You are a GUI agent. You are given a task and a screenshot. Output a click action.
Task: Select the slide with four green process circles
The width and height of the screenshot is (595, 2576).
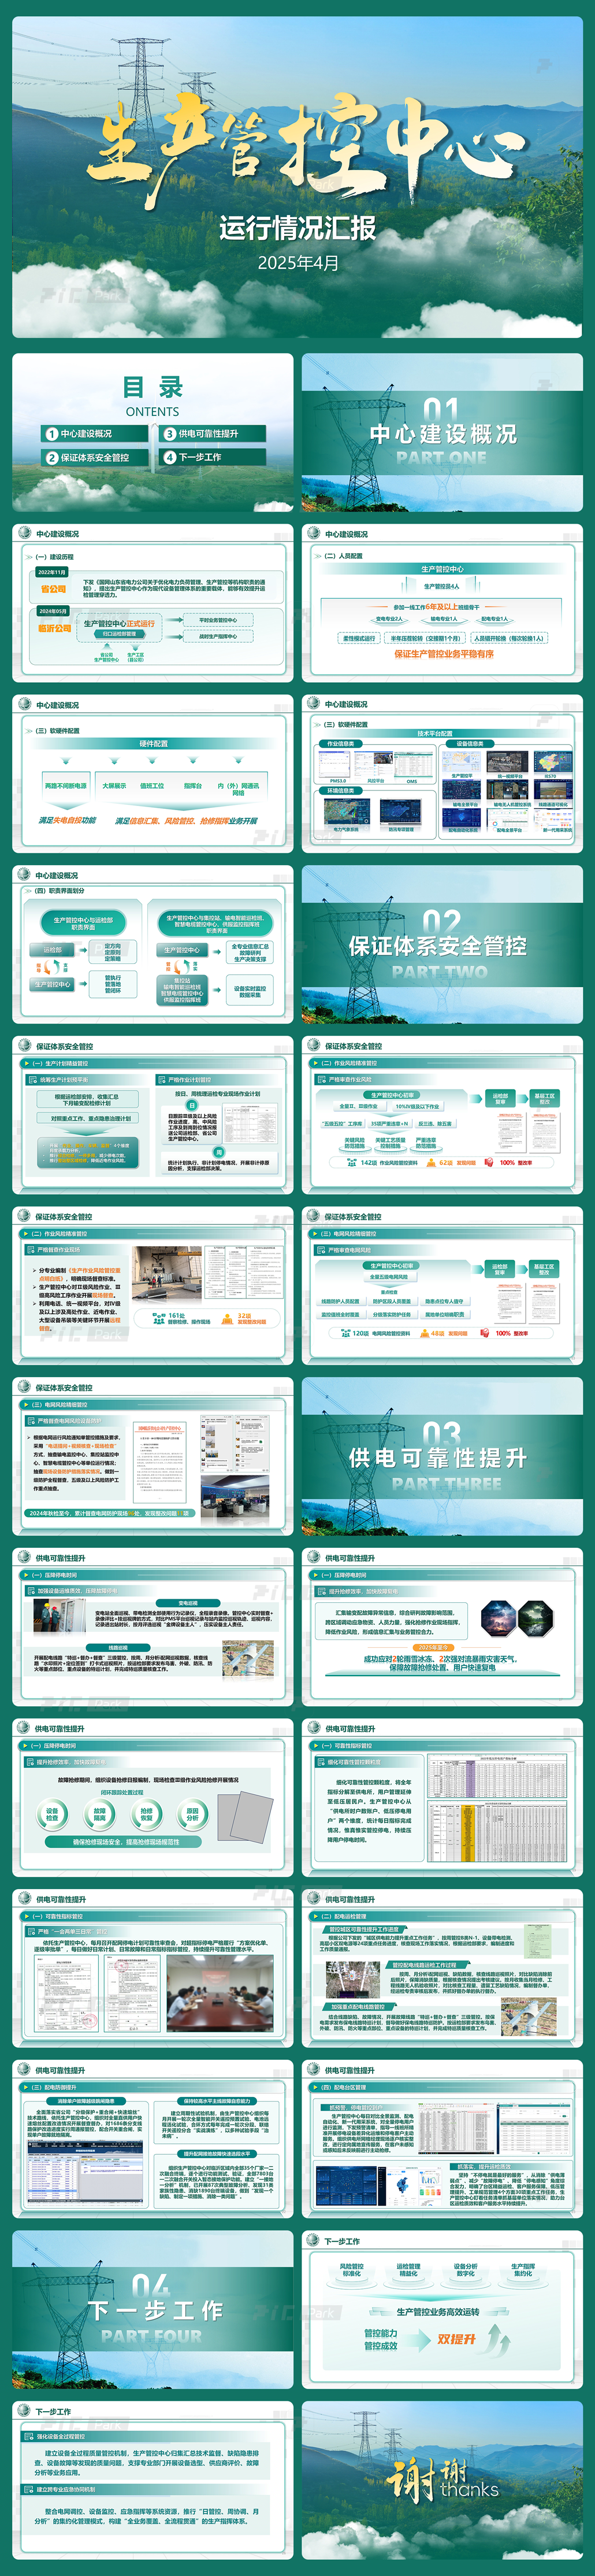pyautogui.click(x=153, y=1798)
